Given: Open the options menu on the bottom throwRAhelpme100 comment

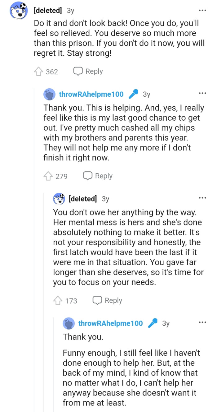Looking at the screenshot, I should click(202, 322).
